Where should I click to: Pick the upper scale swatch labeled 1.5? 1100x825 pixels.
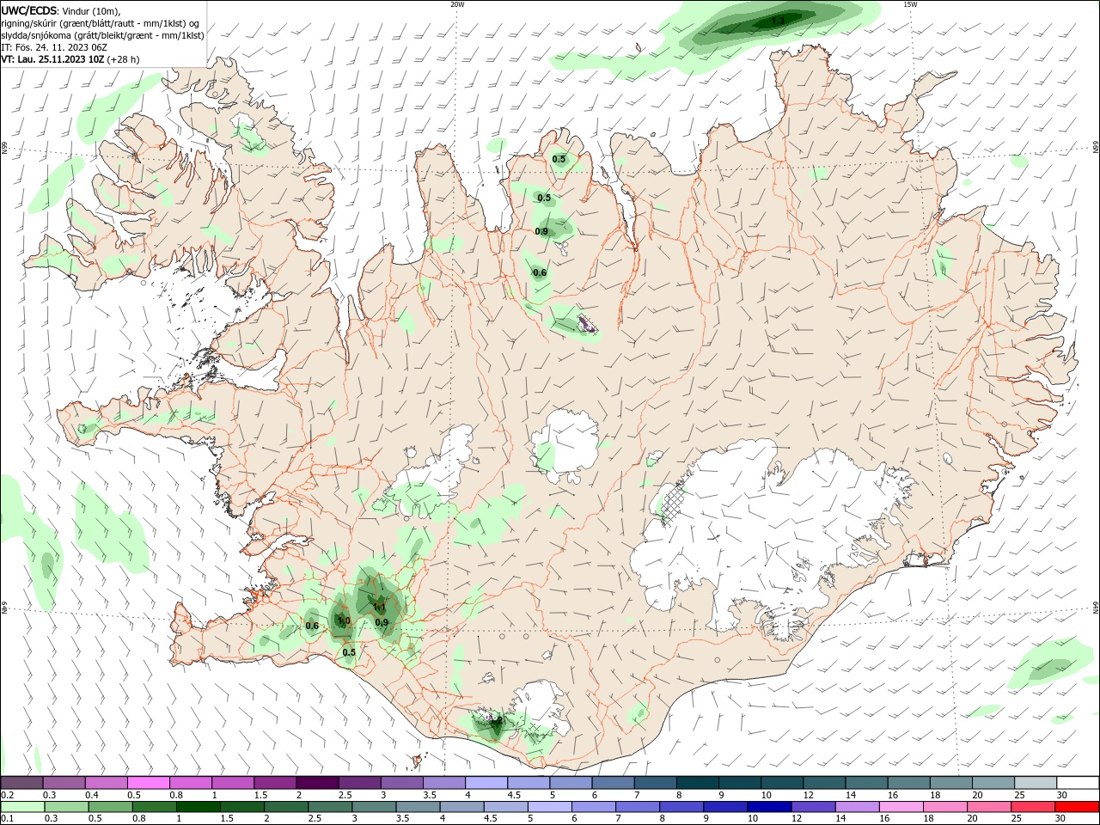click(x=275, y=782)
